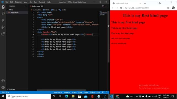This screenshot has height=99, width=177.
Task: Open Explorer panel's more actions ellipsis
Action: coord(25,6)
